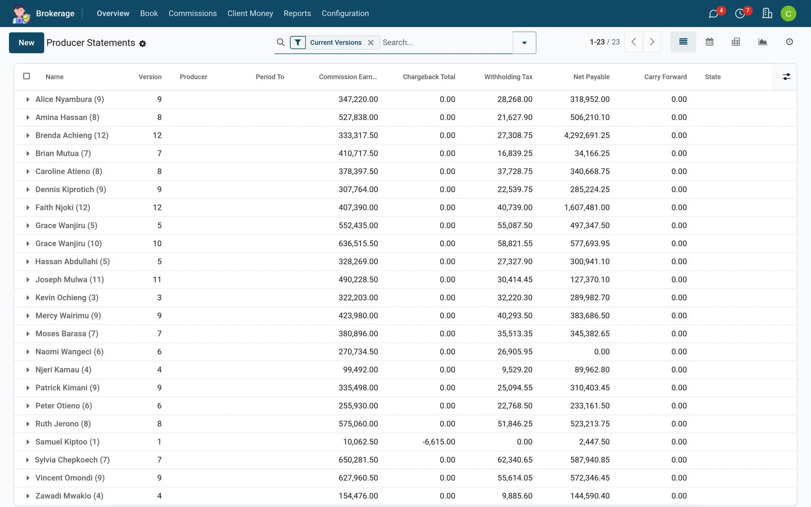811x507 pixels.
Task: Switch to graph view
Action: 762,42
